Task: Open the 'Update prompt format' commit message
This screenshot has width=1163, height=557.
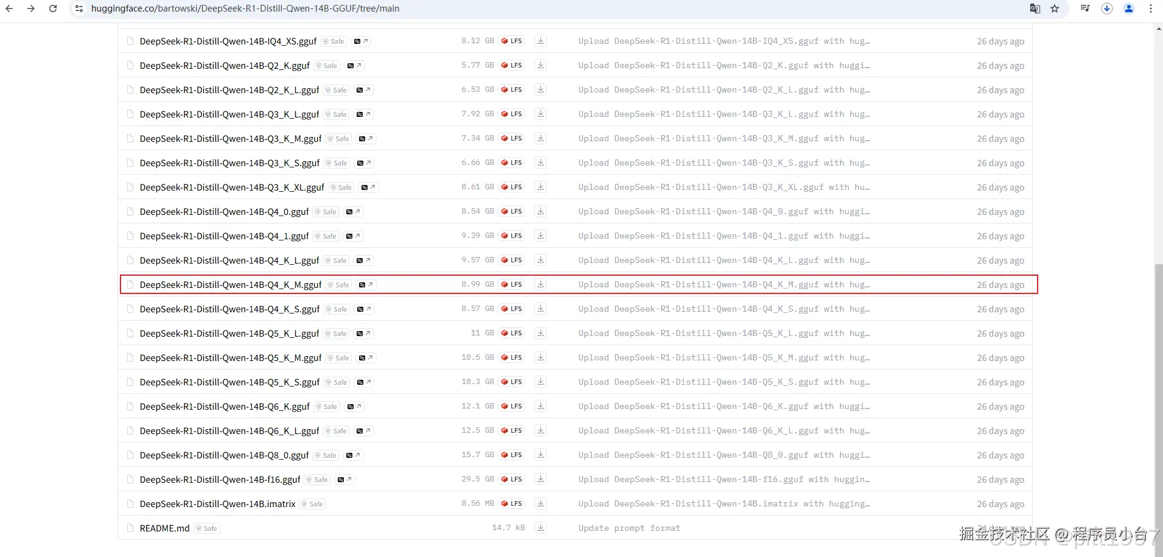Action: click(629, 528)
